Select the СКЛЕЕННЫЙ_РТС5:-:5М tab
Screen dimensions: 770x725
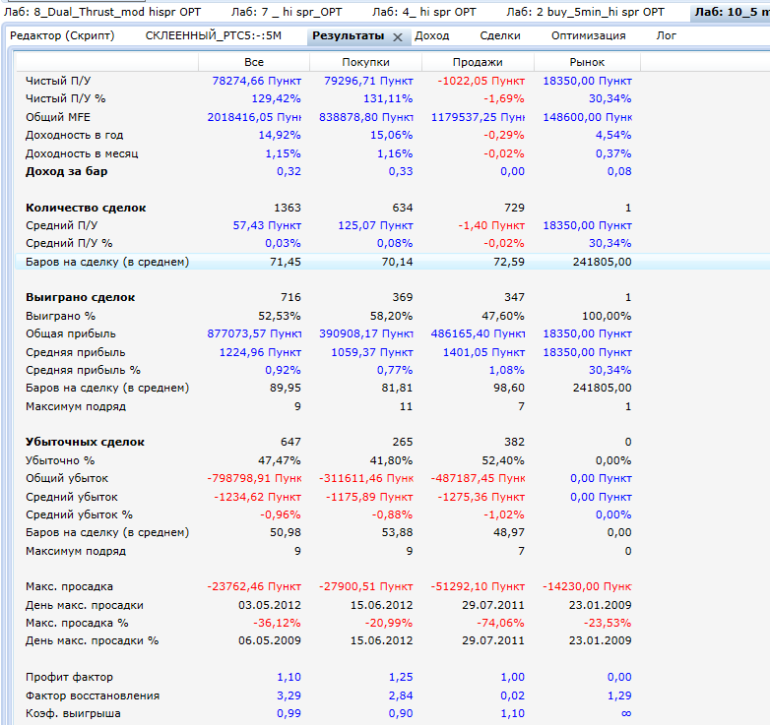(213, 35)
